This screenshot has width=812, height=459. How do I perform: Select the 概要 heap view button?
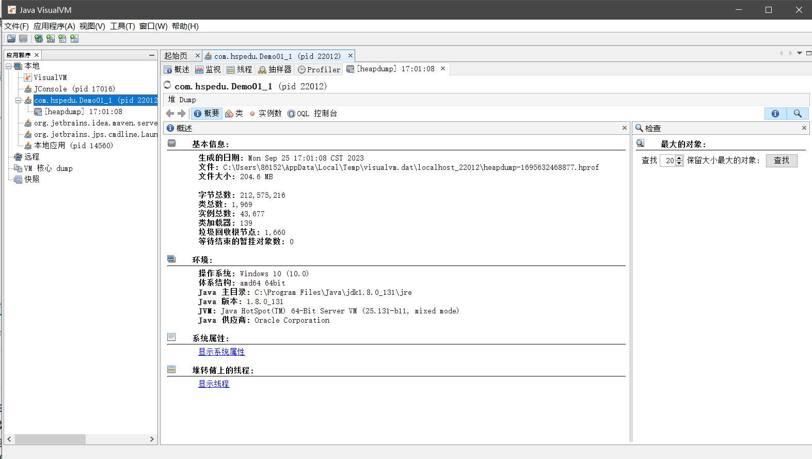coord(206,114)
